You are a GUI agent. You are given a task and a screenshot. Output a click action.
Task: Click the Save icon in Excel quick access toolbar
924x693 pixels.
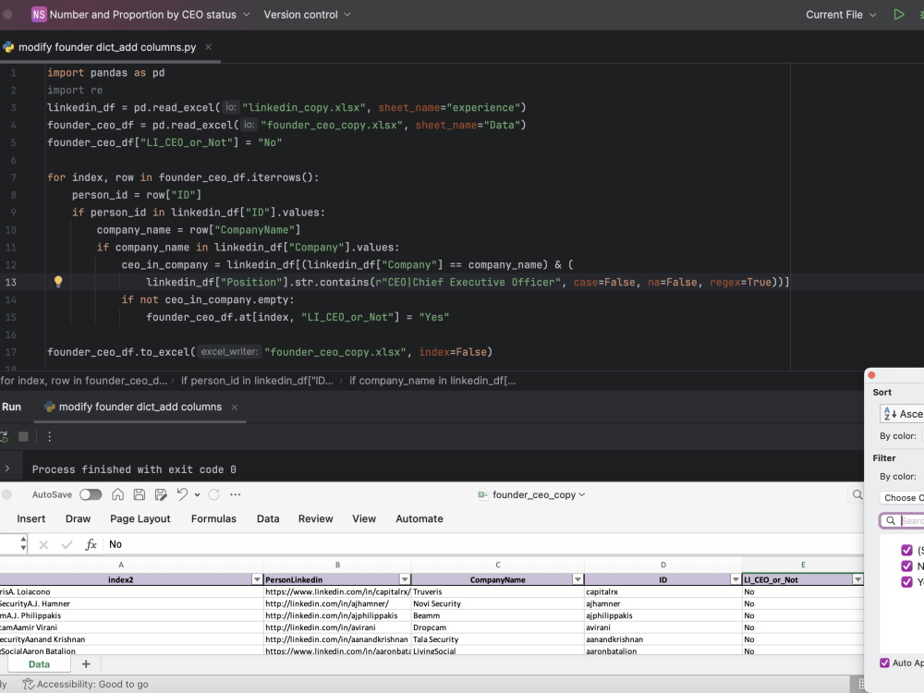click(140, 494)
